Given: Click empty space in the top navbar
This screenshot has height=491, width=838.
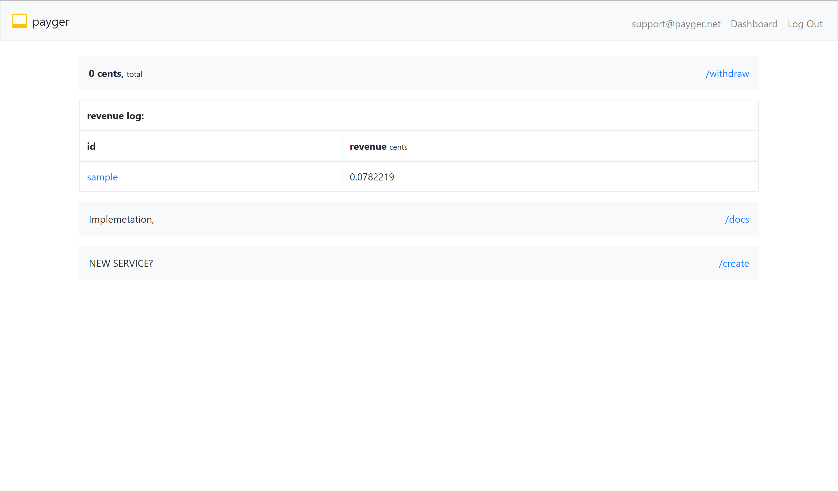Looking at the screenshot, I should tap(333, 21).
